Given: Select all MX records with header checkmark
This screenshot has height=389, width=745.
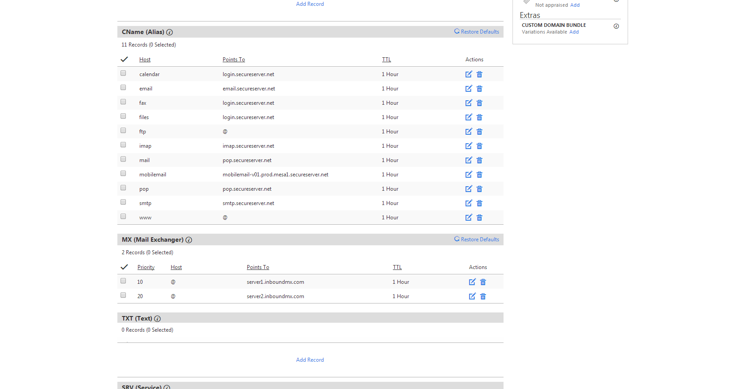Looking at the screenshot, I should point(124,267).
